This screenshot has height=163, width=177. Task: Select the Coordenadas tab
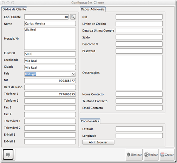90,121
